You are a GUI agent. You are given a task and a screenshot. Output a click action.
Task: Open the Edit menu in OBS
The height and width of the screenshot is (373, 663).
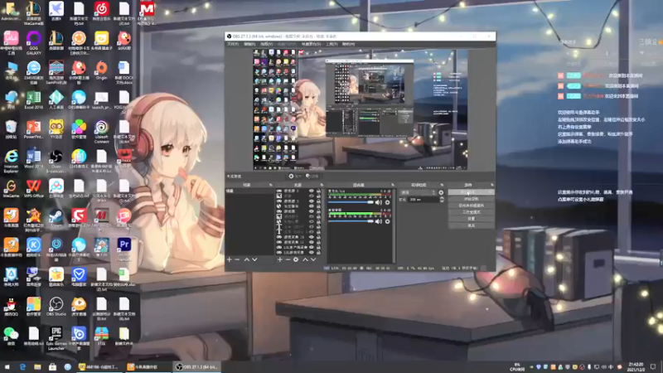pos(249,44)
